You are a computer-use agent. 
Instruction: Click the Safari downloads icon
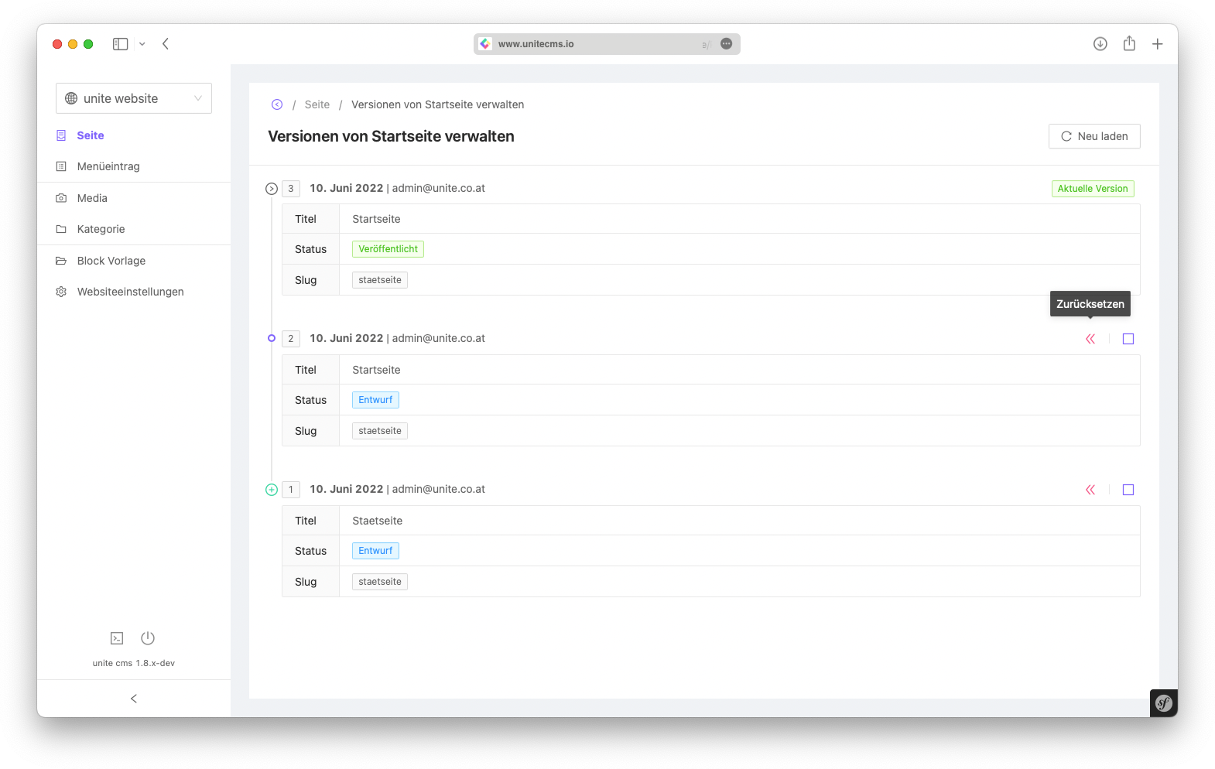tap(1100, 44)
